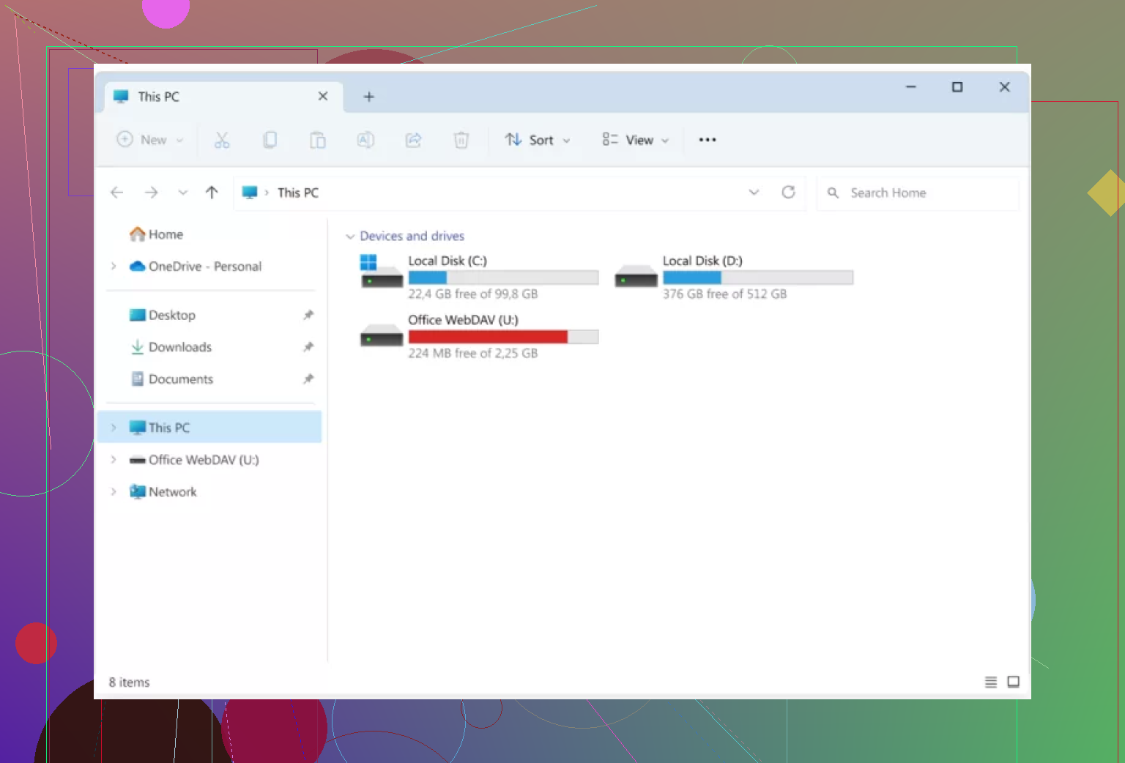
Task: Click the Local Disk (D:) usage bar
Action: 758,278
